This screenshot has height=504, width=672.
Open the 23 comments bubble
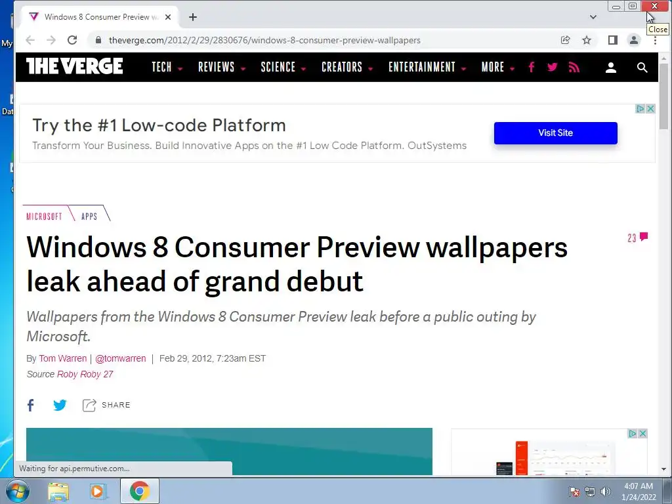tap(637, 238)
